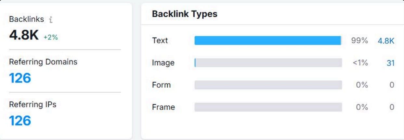Click the blue Text backlinks bar

coord(268,40)
